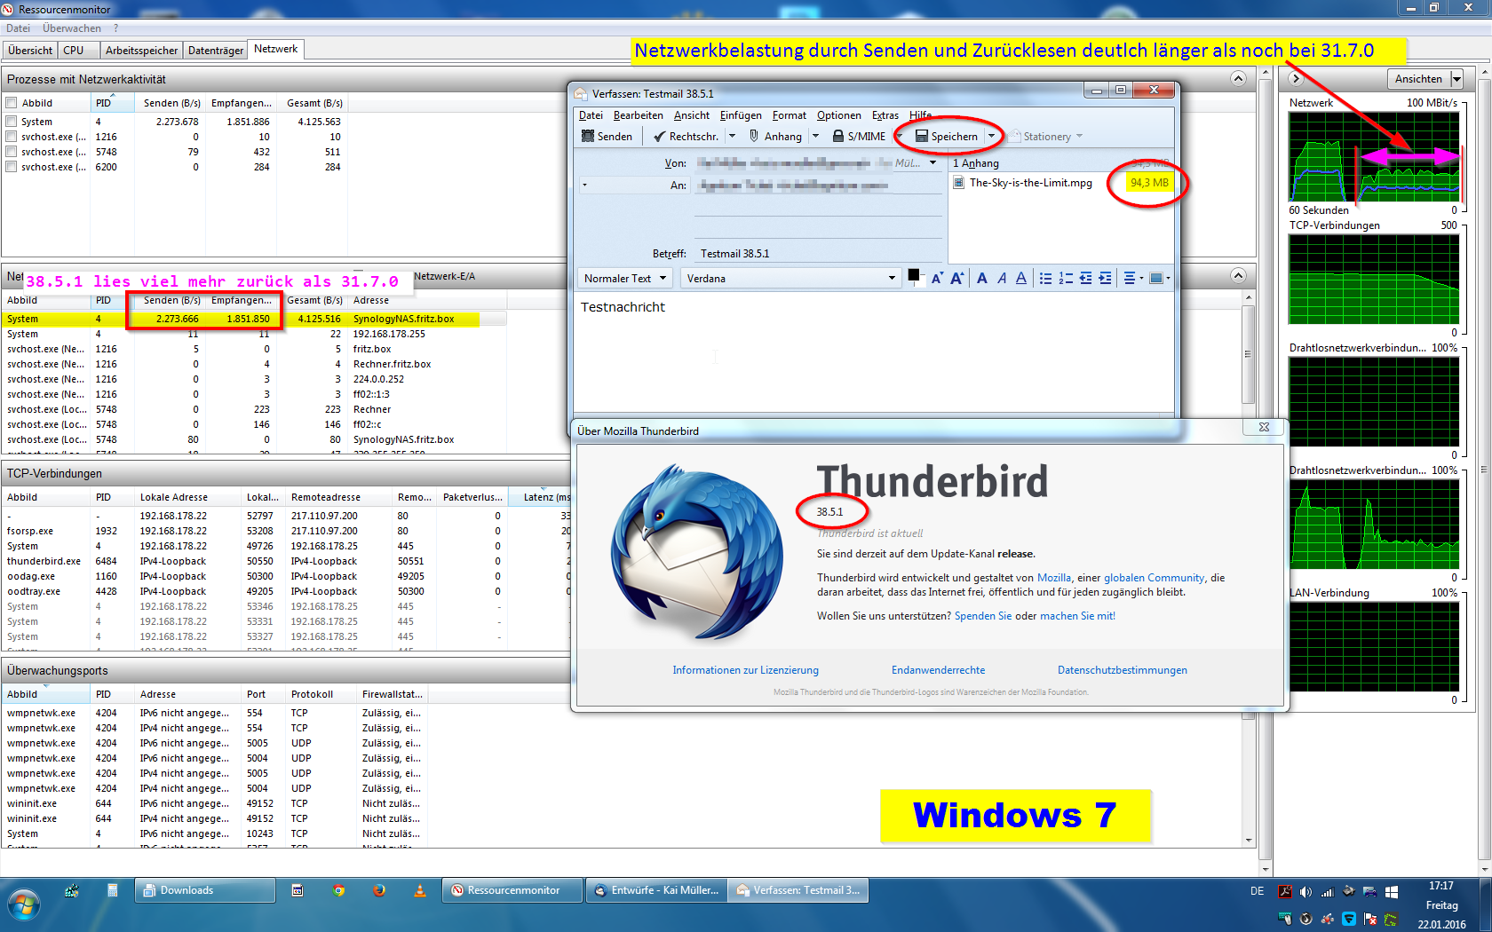Viewport: 1492px width, 932px height.
Task: Switch to the Datenträger tab
Action: pos(216,51)
